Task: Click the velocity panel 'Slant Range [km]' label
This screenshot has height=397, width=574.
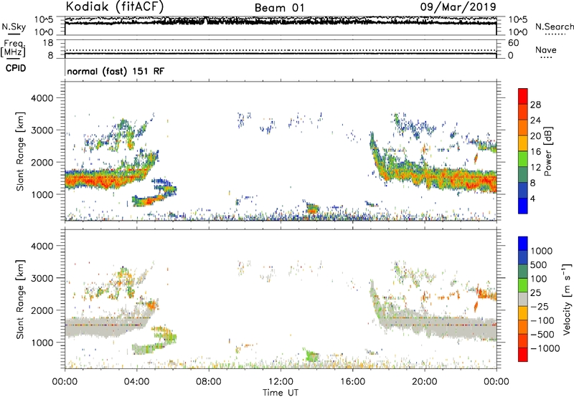Action: [x=20, y=299]
